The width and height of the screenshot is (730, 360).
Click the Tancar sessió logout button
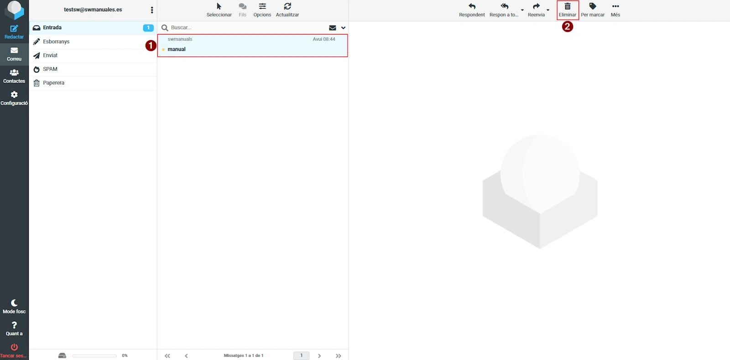click(14, 348)
